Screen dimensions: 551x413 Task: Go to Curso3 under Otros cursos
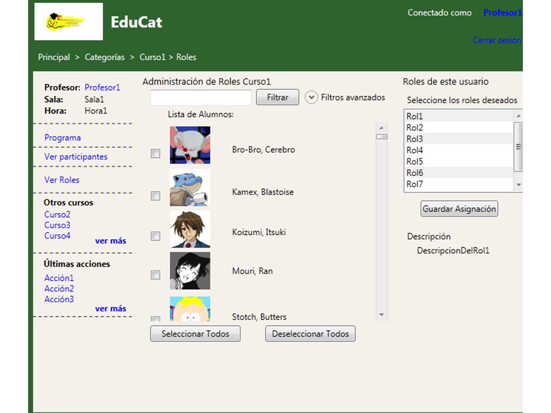57,225
